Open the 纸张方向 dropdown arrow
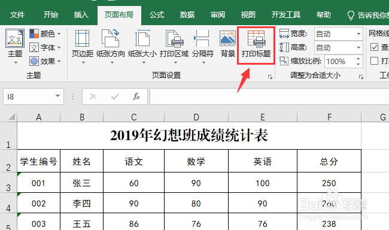Viewport: 389px width, 230px height. coord(112,63)
